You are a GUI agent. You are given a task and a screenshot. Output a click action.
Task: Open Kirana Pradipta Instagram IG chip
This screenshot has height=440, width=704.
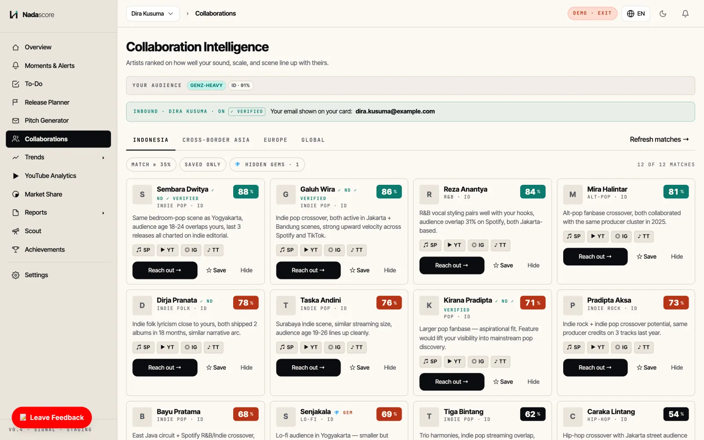(x=478, y=361)
